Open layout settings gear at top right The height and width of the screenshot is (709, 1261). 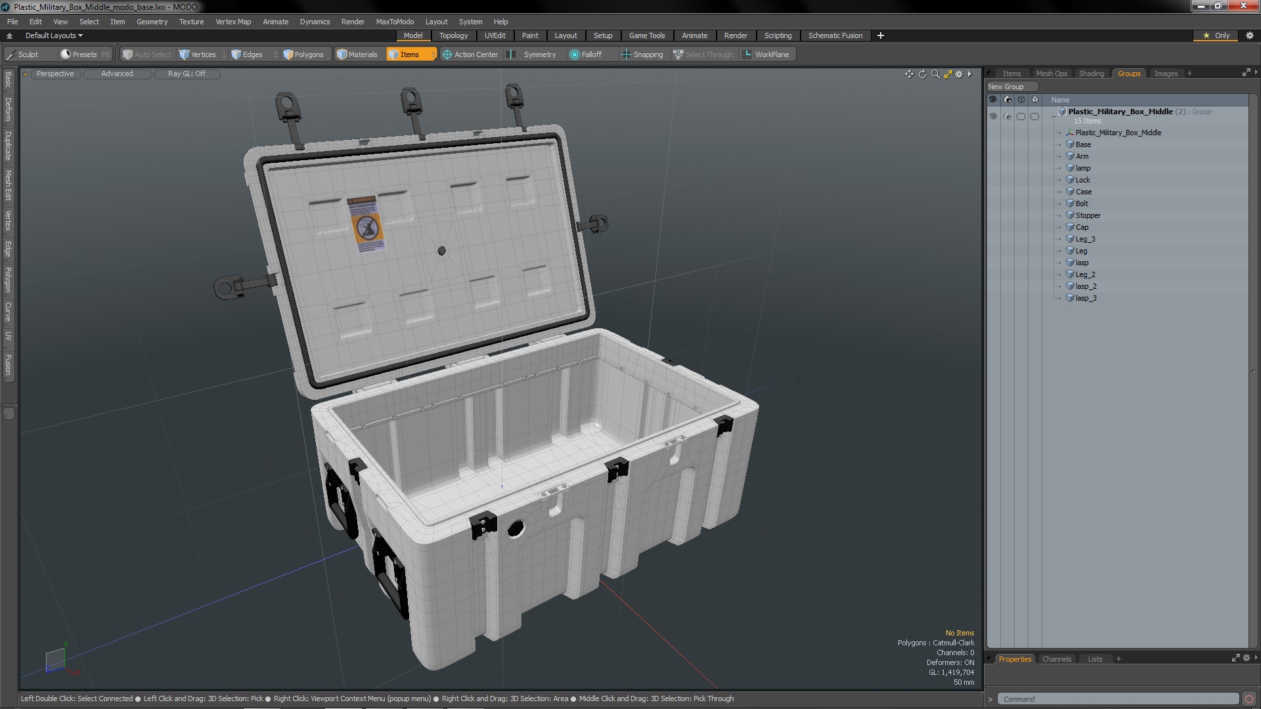pyautogui.click(x=1249, y=35)
